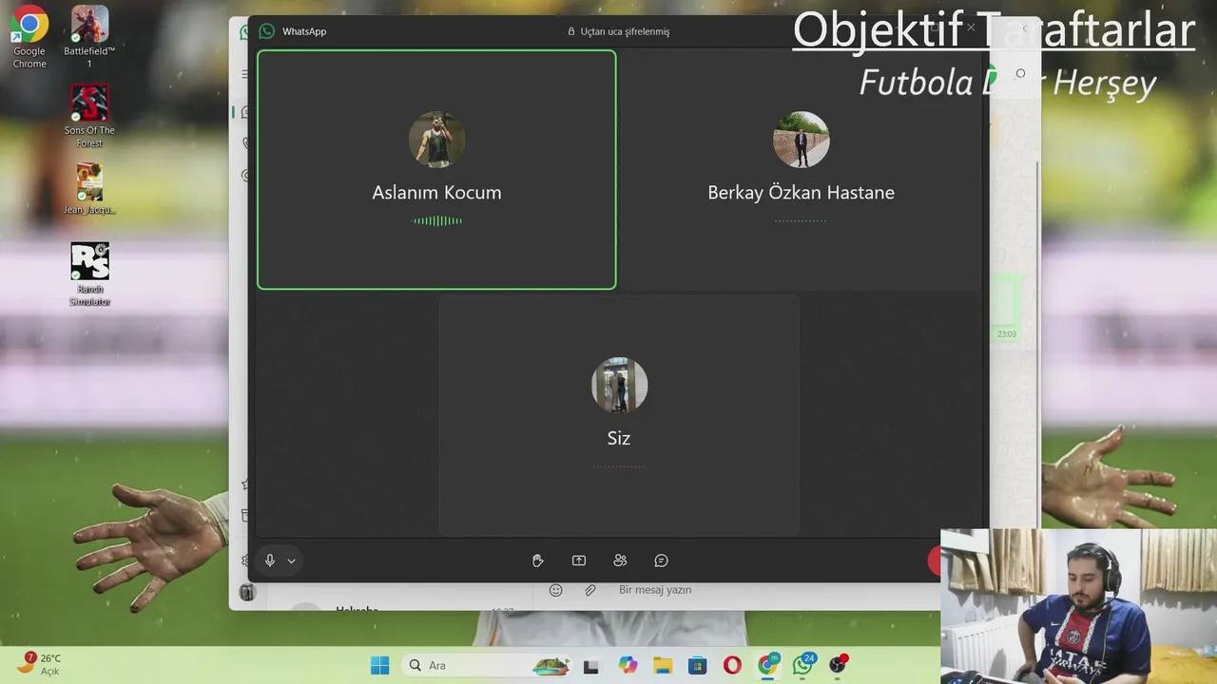Screen dimensions: 1217x684
Task: Open microphone options chevron next to mic
Action: (x=291, y=561)
